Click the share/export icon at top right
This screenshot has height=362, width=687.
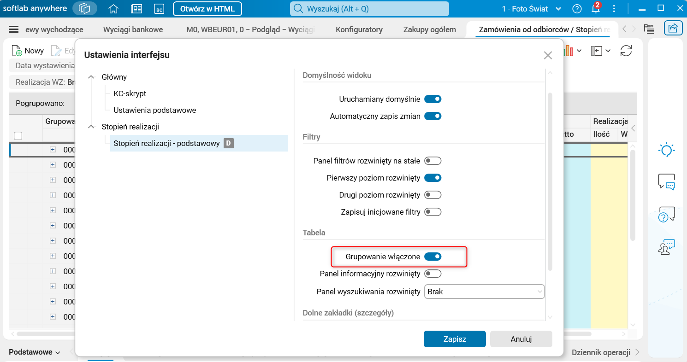pyautogui.click(x=673, y=29)
